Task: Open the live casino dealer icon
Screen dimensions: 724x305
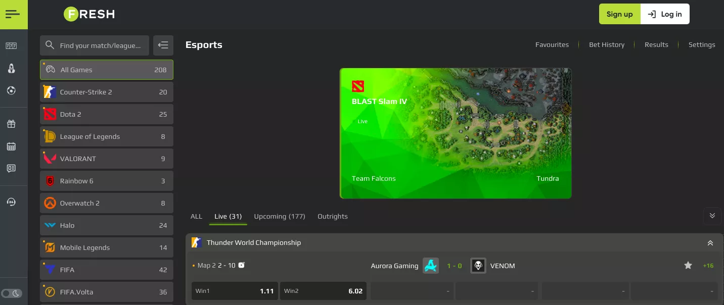Action: (11, 69)
